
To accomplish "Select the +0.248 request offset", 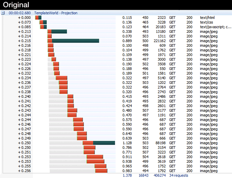I will [x=24, y=133].
